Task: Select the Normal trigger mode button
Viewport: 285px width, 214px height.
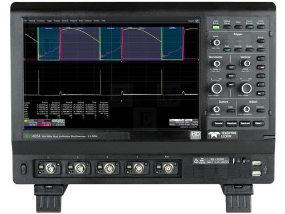Action: 238,50
